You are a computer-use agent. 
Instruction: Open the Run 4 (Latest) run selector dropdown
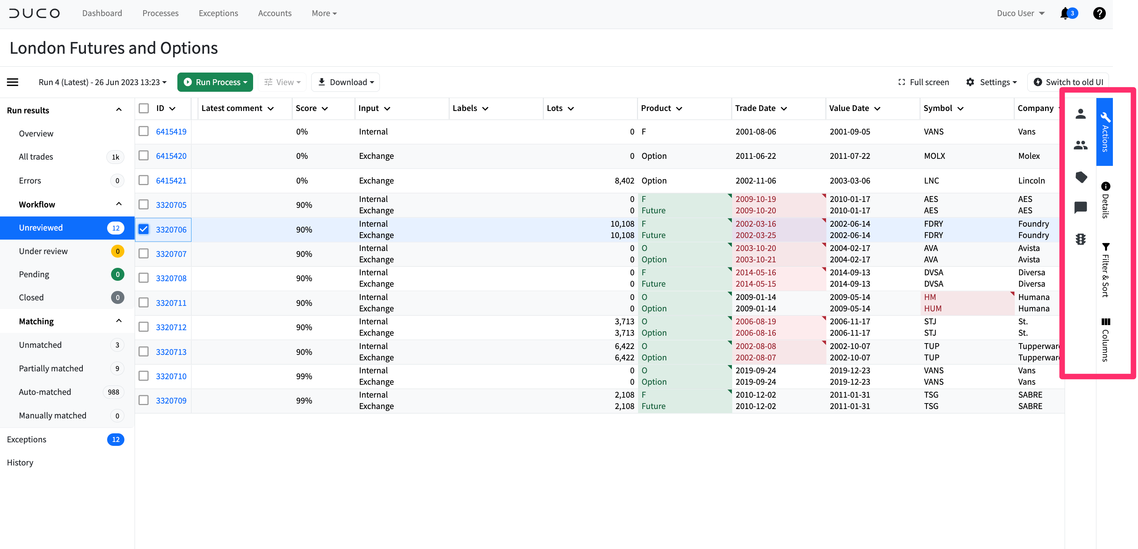(x=102, y=82)
